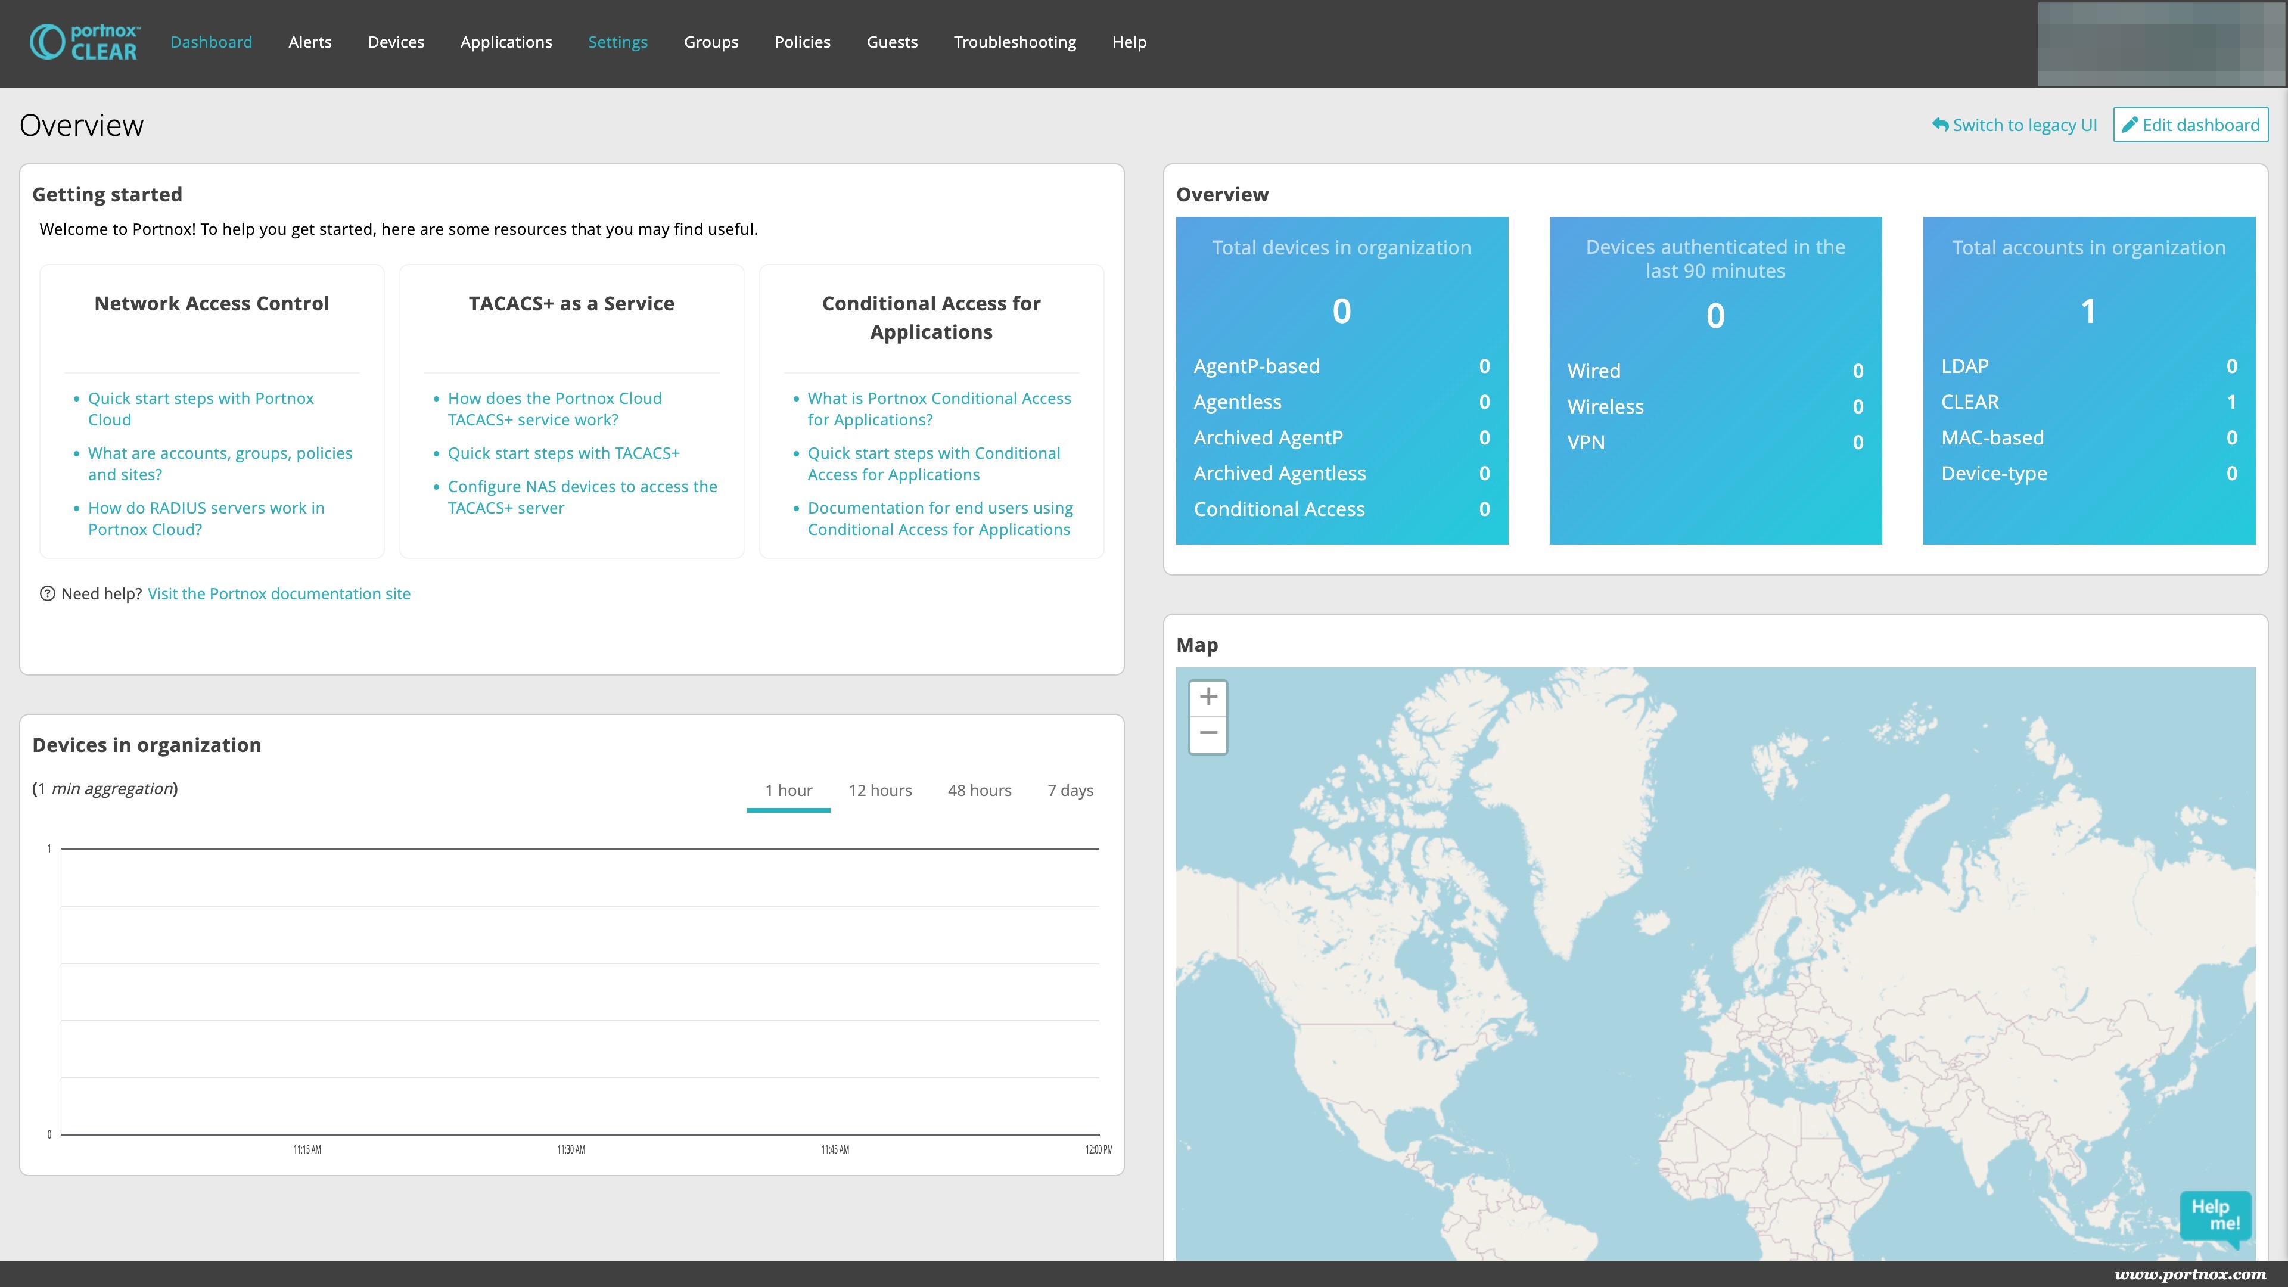Open Quick start steps with TACACS+
Viewport: 2288px width, 1287px height.
(563, 453)
